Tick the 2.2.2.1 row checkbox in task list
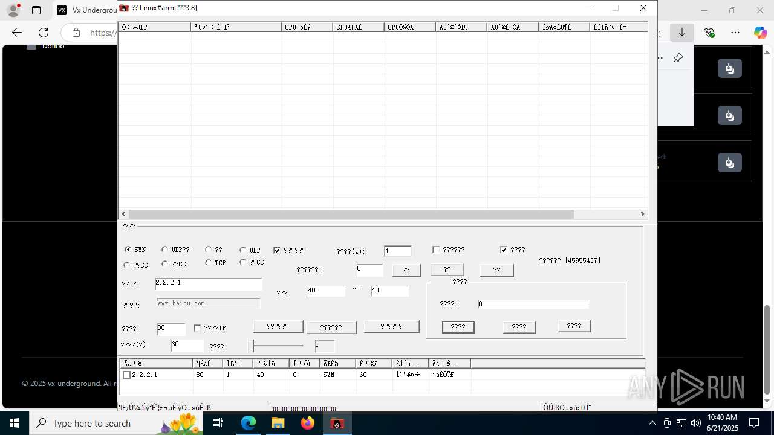774x435 pixels. coord(126,375)
